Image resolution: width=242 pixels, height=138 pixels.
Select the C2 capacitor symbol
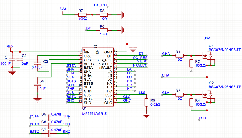point(20,59)
